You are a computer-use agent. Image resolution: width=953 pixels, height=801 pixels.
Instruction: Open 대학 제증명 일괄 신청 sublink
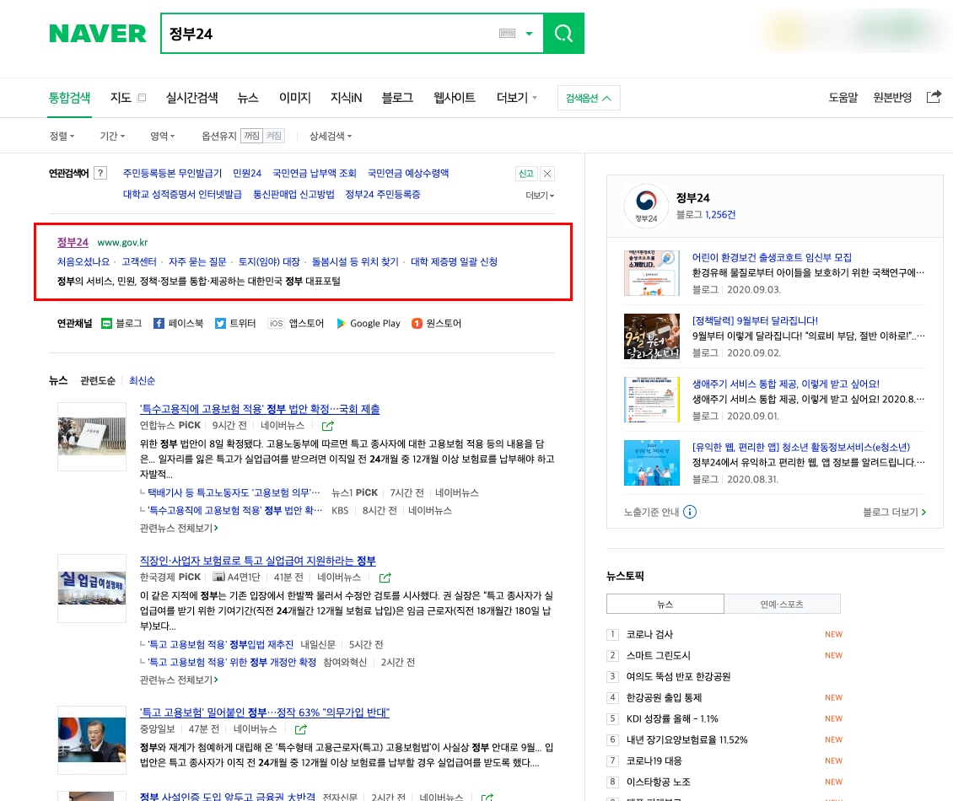(454, 262)
